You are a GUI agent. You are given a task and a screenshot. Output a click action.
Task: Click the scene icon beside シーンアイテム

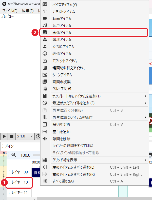pos(45,75)
